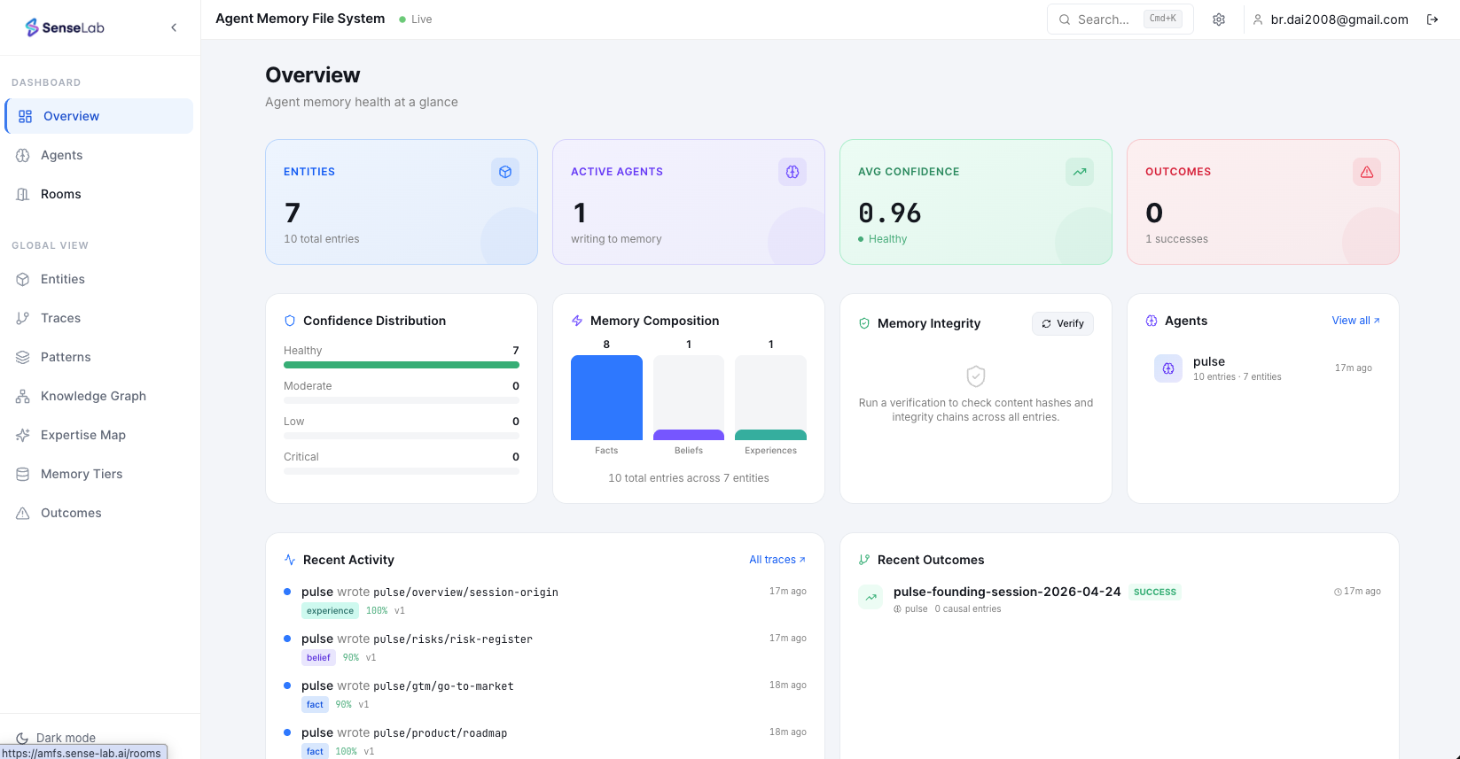Click the purple Beliefs bar
1460x759 pixels.
(x=689, y=435)
